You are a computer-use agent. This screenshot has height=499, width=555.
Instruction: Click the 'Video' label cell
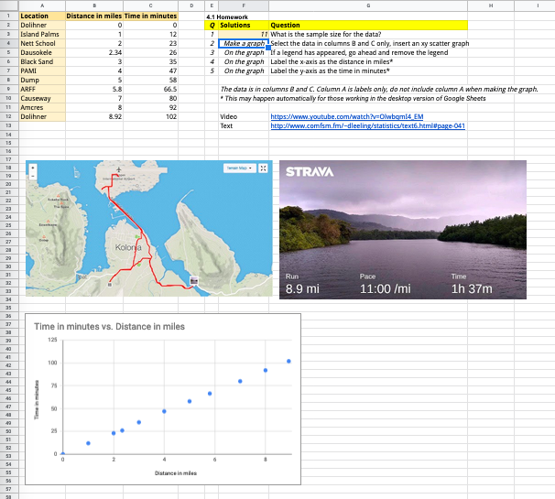pos(244,117)
